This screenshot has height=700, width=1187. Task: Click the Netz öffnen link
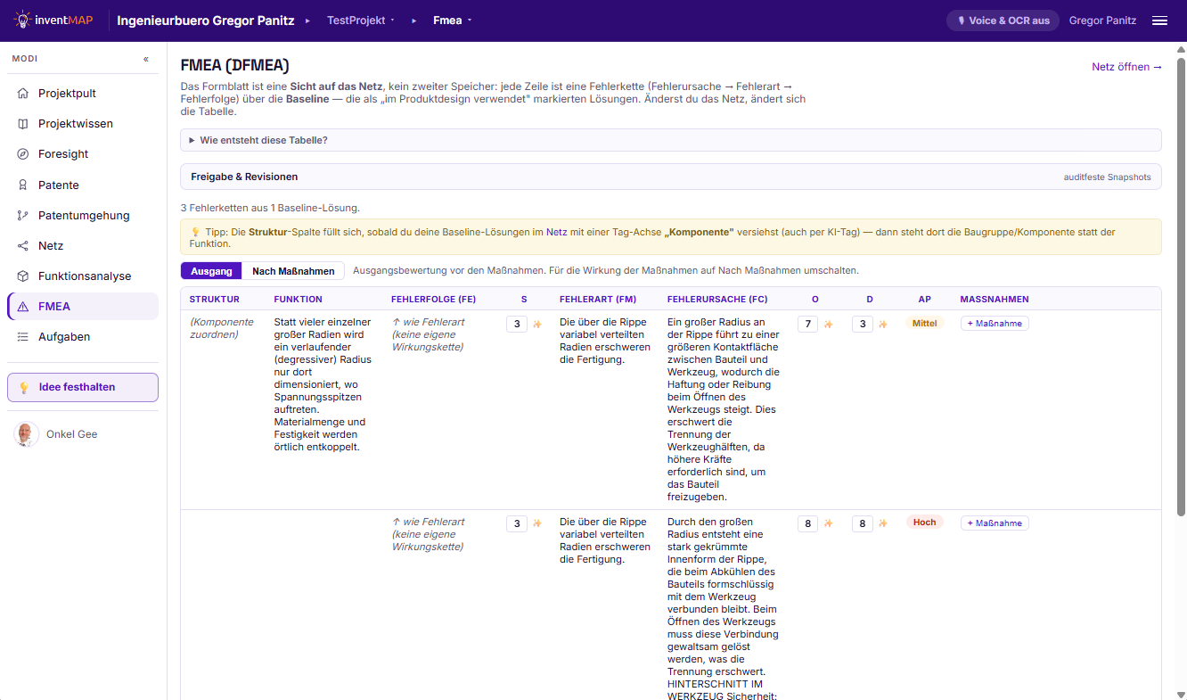[x=1126, y=67]
